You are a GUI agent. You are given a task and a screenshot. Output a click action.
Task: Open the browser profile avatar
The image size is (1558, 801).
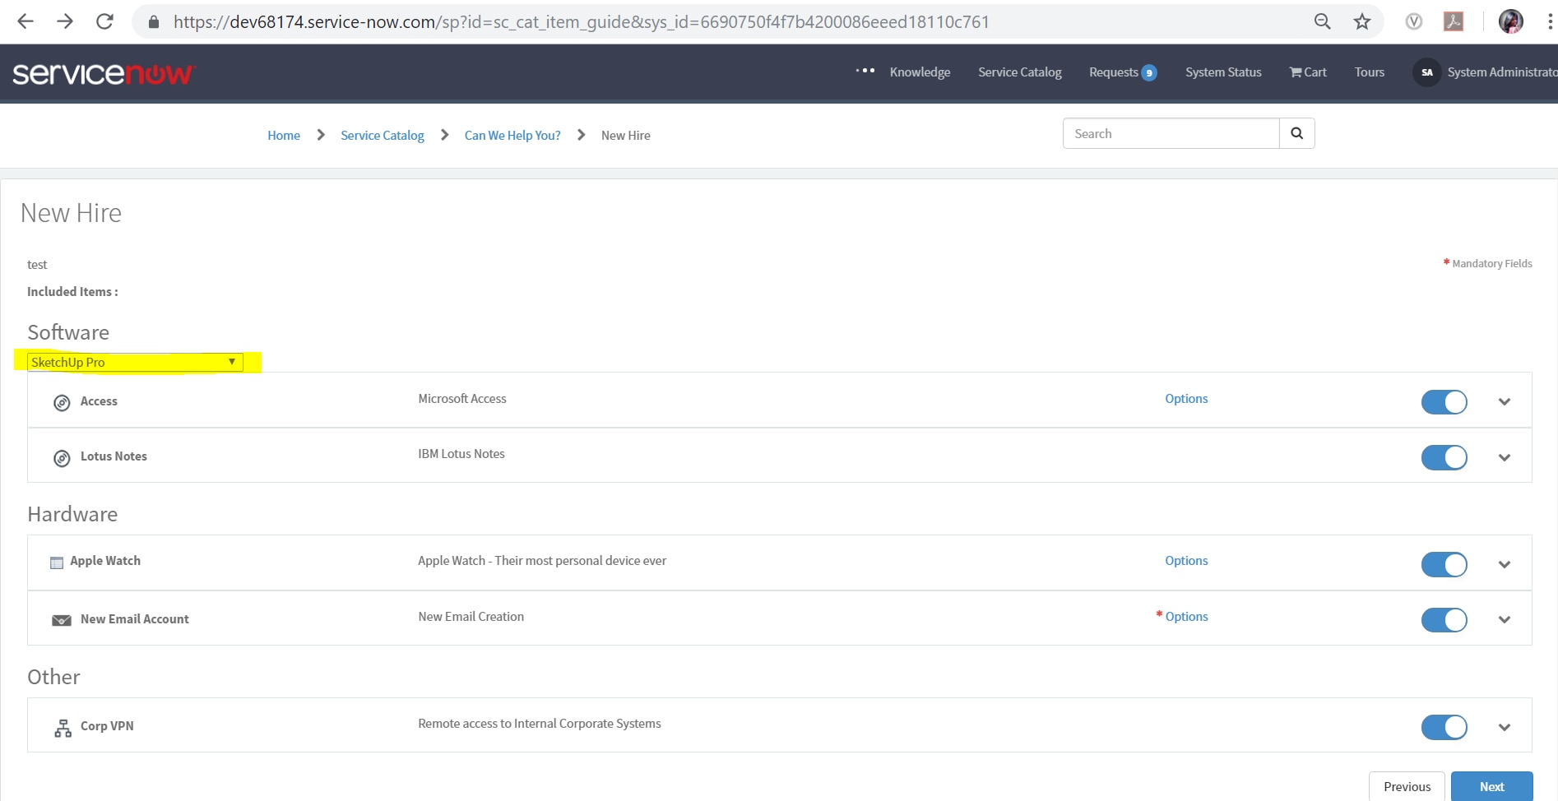tap(1511, 21)
